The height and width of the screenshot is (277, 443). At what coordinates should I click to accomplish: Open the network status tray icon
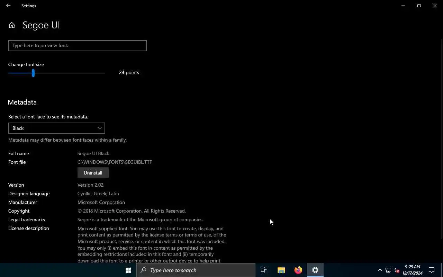coord(388,270)
